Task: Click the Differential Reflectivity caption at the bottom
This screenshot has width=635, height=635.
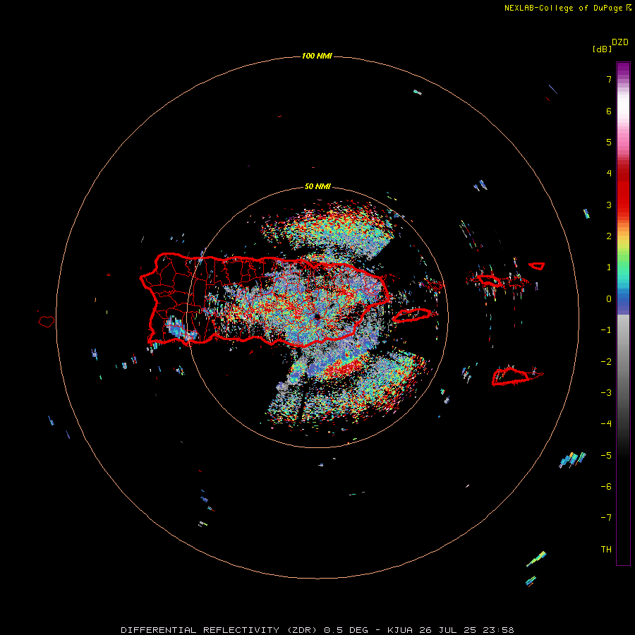Action: pyautogui.click(x=317, y=630)
